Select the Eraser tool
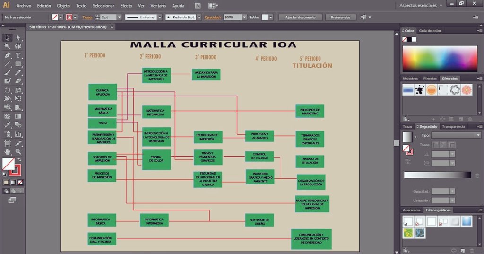 [18, 81]
